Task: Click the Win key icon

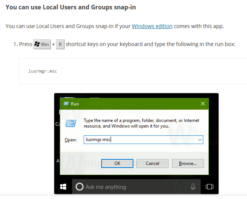Action: click(42, 44)
